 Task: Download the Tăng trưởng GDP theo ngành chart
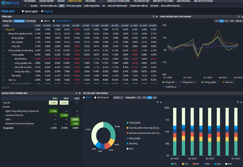(242, 17)
